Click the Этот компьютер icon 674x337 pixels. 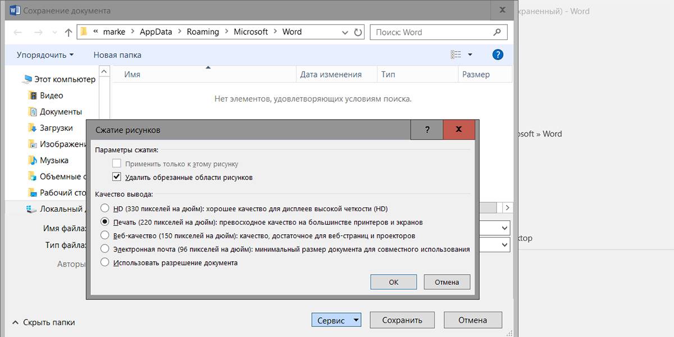(x=27, y=79)
